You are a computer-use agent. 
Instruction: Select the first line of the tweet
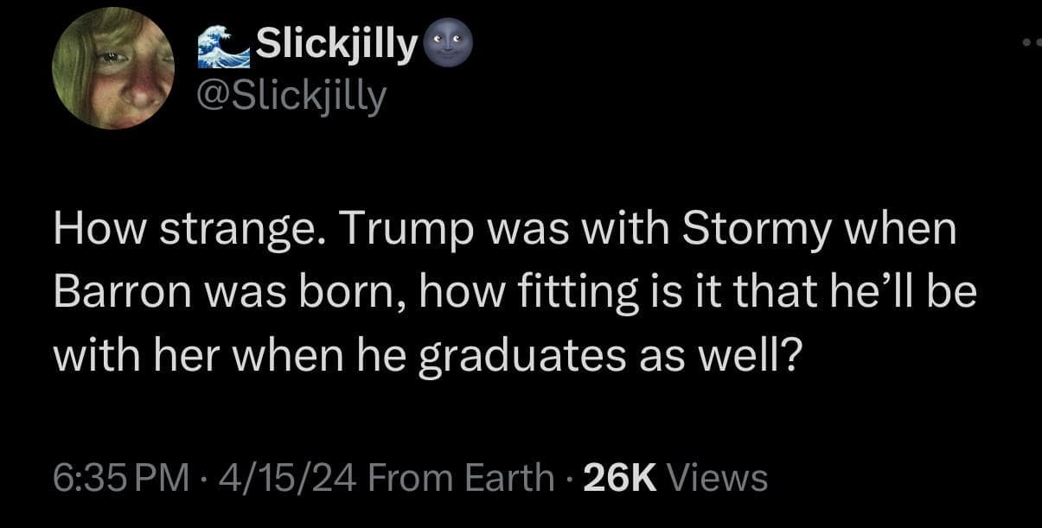pos(506,228)
